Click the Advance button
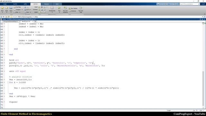The height and width of the screenshot is (116, 206). coord(72,11)
